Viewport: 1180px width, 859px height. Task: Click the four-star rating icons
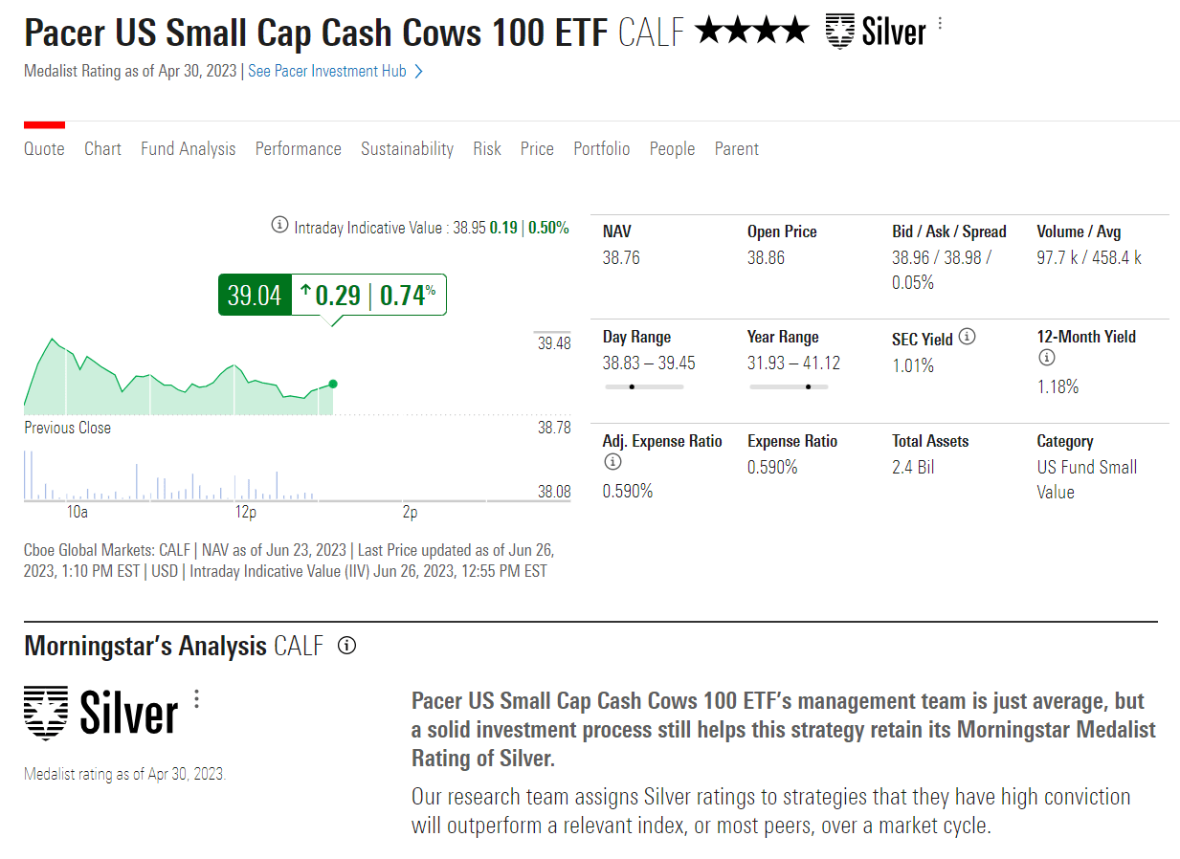tap(752, 32)
